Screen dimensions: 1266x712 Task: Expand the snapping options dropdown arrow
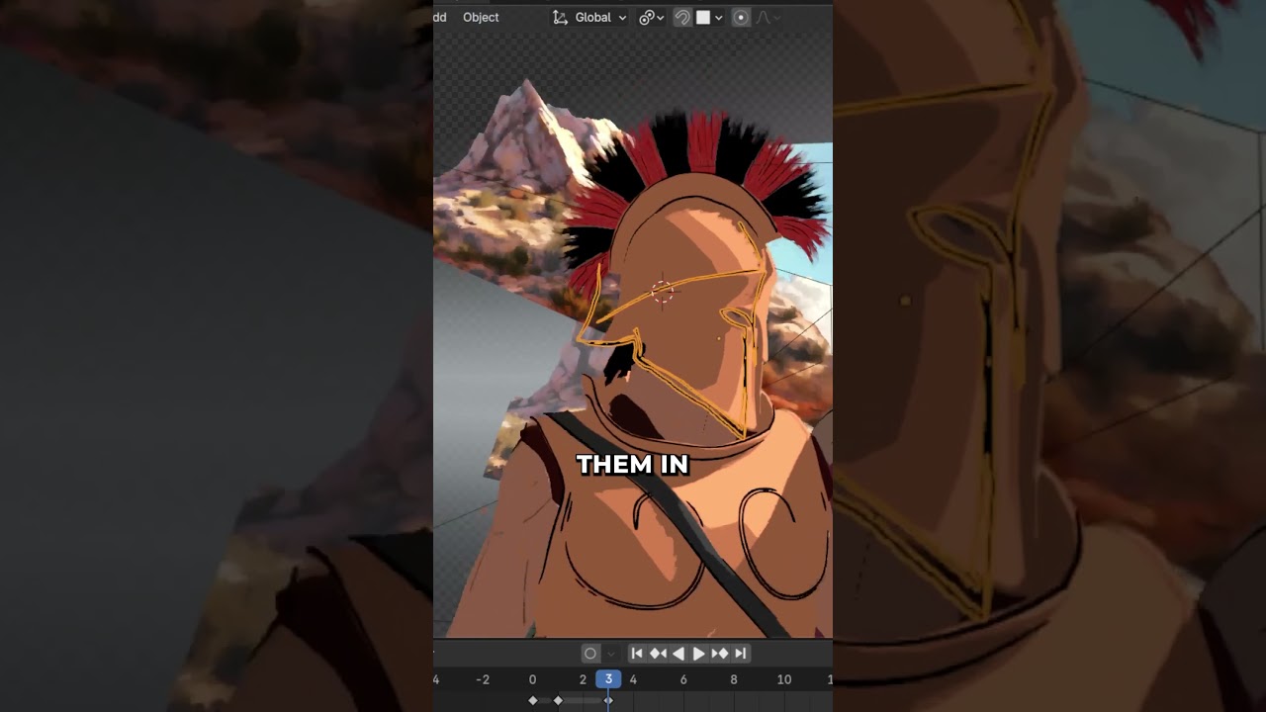(x=718, y=18)
